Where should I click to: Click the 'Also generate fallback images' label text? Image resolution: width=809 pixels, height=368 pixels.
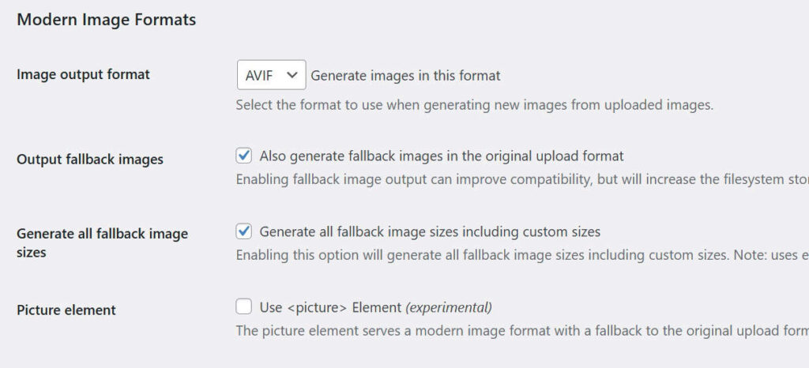441,156
